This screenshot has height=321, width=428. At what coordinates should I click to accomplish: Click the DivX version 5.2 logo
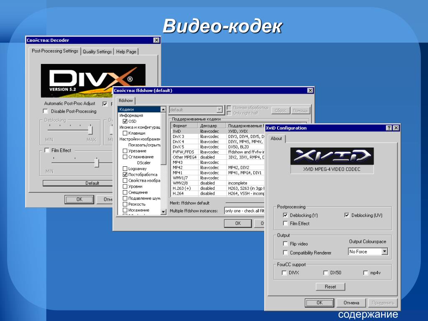93,81
